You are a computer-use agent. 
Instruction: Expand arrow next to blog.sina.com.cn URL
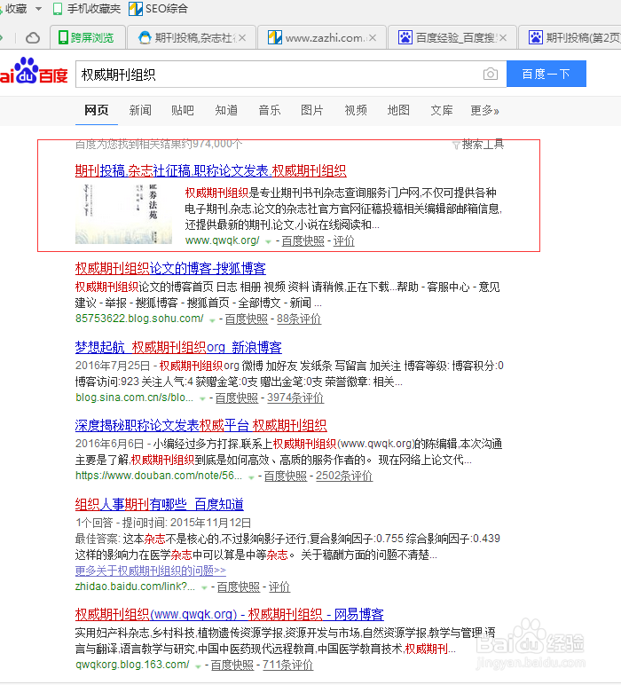[202, 398]
